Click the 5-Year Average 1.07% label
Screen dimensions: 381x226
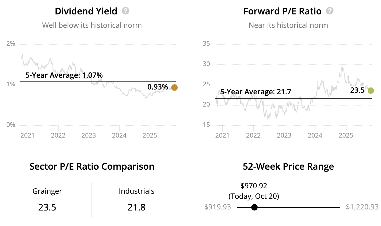point(64,75)
